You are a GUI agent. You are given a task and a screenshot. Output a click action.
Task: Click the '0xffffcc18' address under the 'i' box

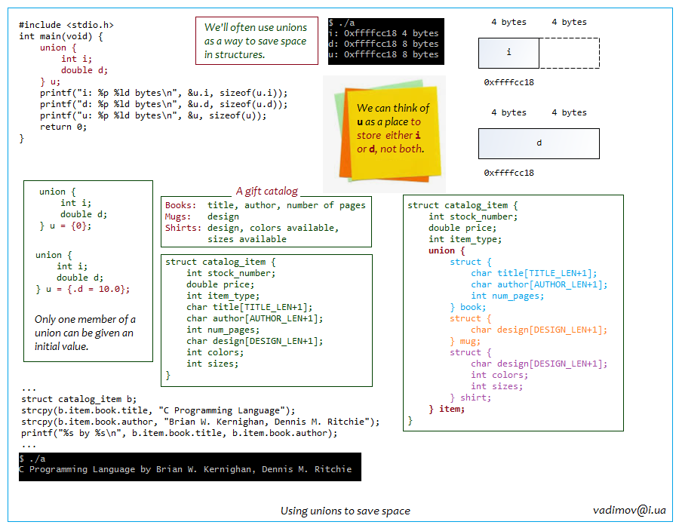[508, 82]
